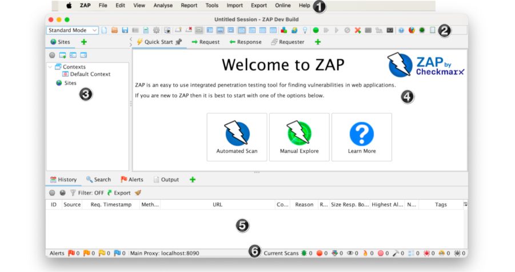Open the Standard Mode dropdown
Viewport: 515px width, 272px height.
[x=72, y=30]
